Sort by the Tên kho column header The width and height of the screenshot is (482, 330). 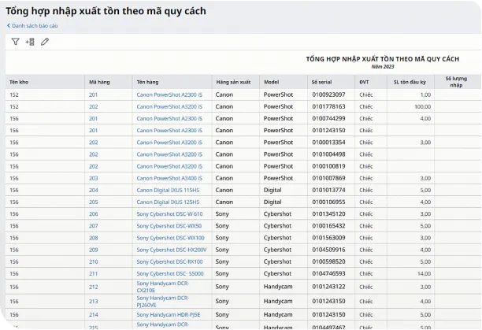pyautogui.click(x=19, y=82)
